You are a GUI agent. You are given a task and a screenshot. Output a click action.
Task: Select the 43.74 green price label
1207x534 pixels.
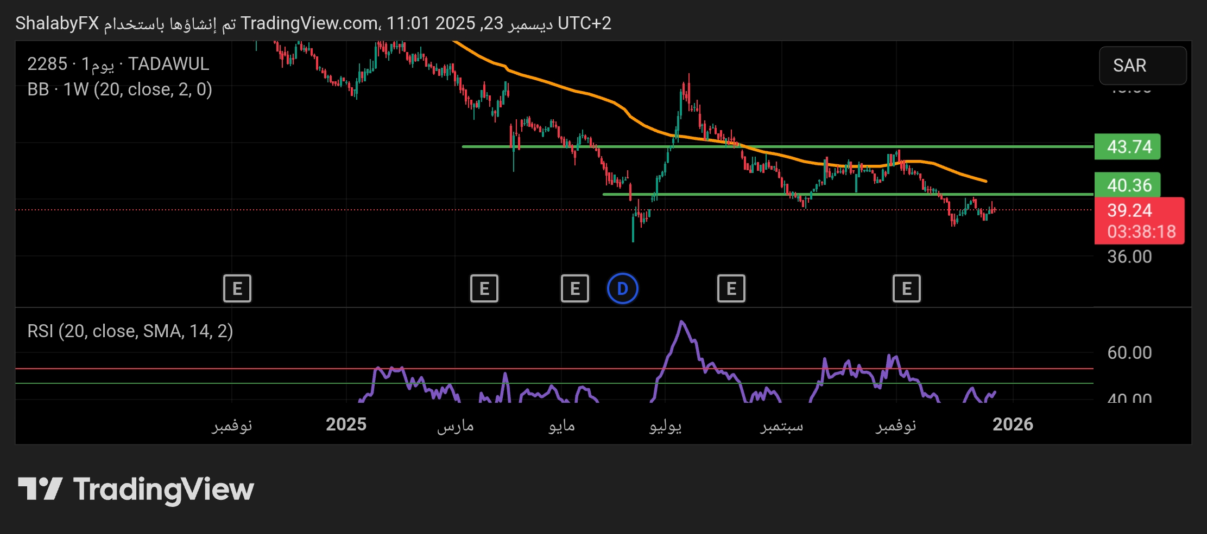click(1127, 147)
